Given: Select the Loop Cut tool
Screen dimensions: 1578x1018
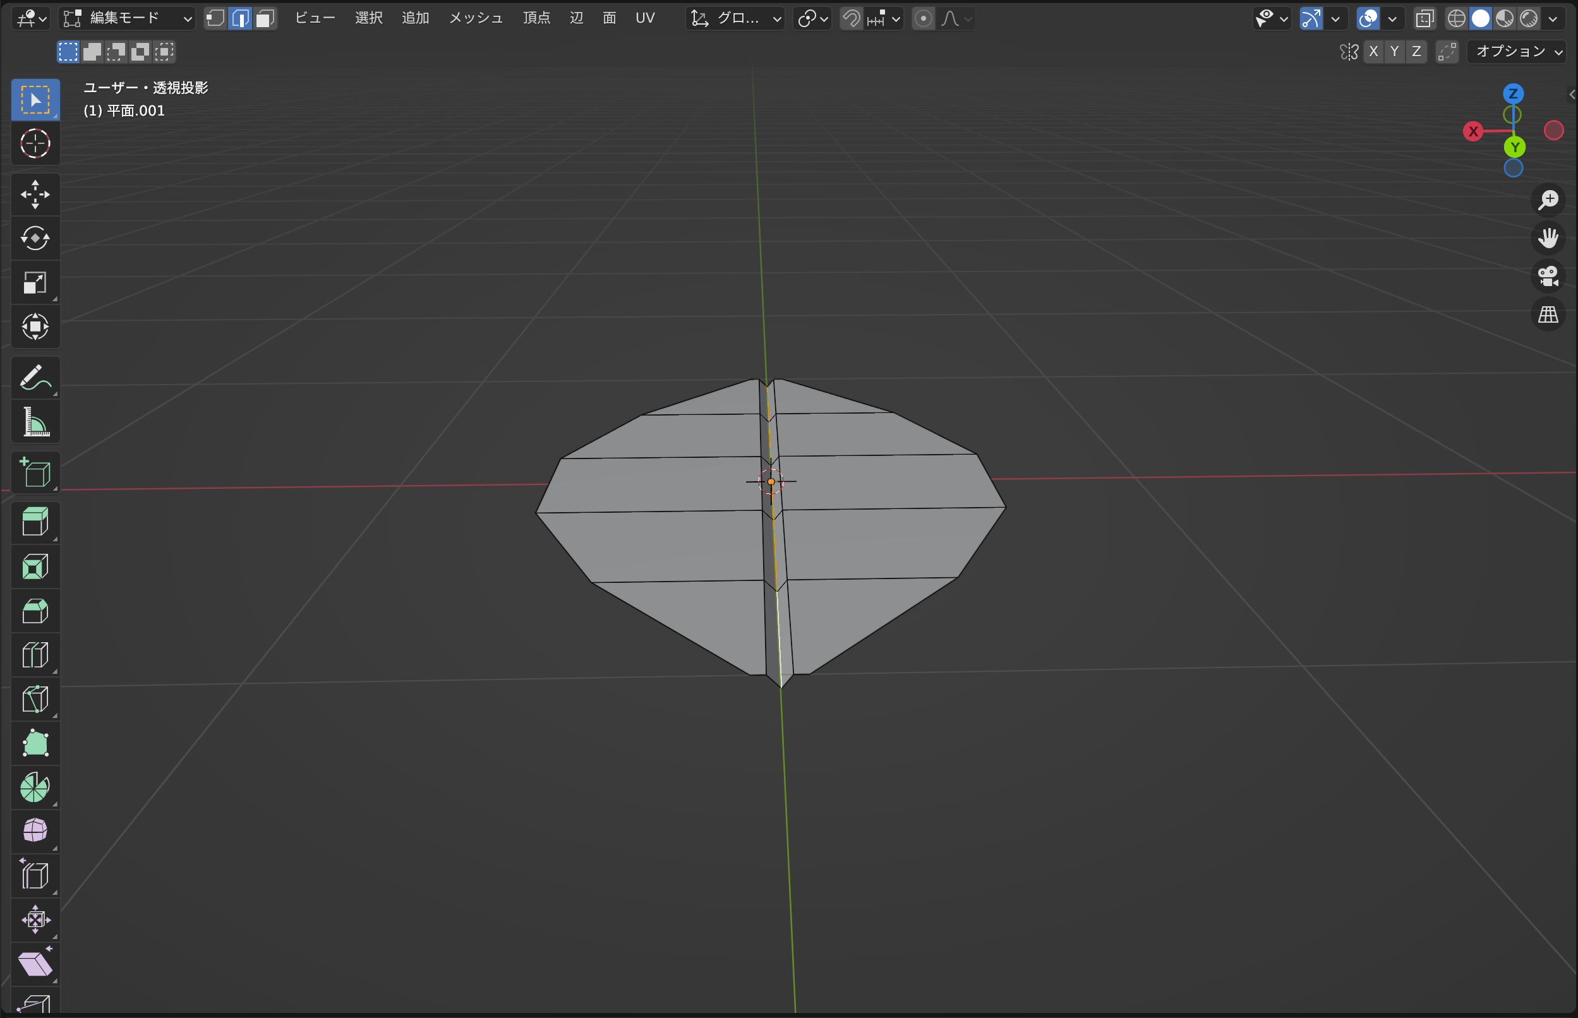Looking at the screenshot, I should coord(35,655).
